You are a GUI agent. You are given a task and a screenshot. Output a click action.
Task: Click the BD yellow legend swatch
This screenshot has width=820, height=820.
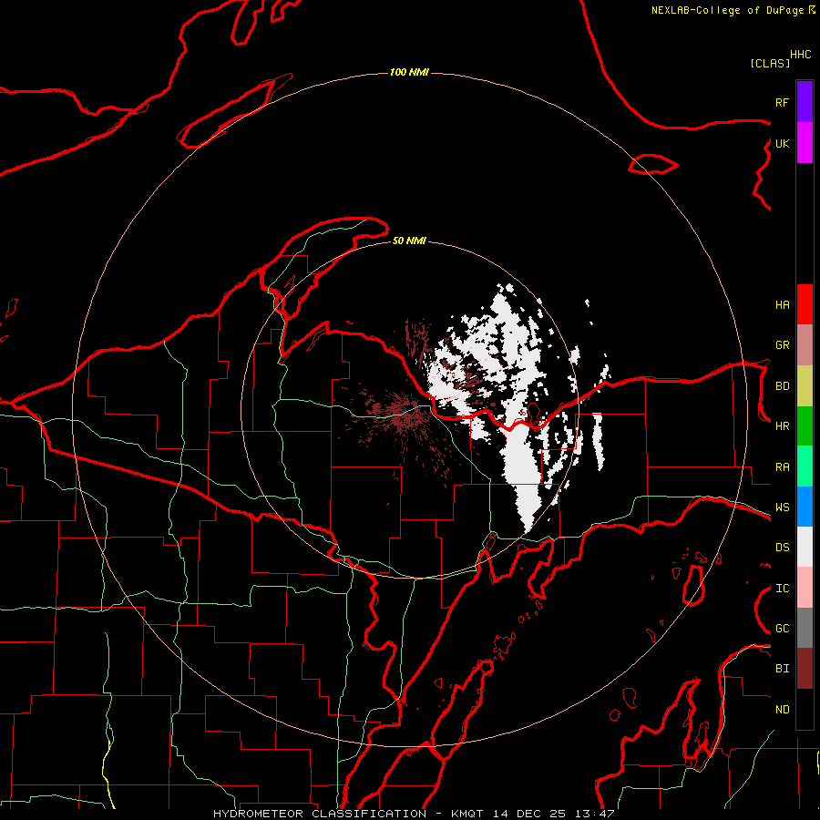pos(805,385)
